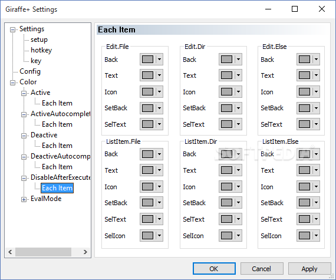Click the Apply button
Screen dimensions: 336x280
309,269
